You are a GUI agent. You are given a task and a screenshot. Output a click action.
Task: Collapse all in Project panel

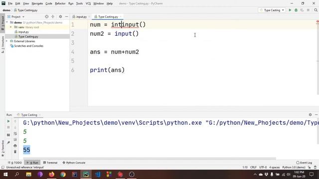[53, 16]
